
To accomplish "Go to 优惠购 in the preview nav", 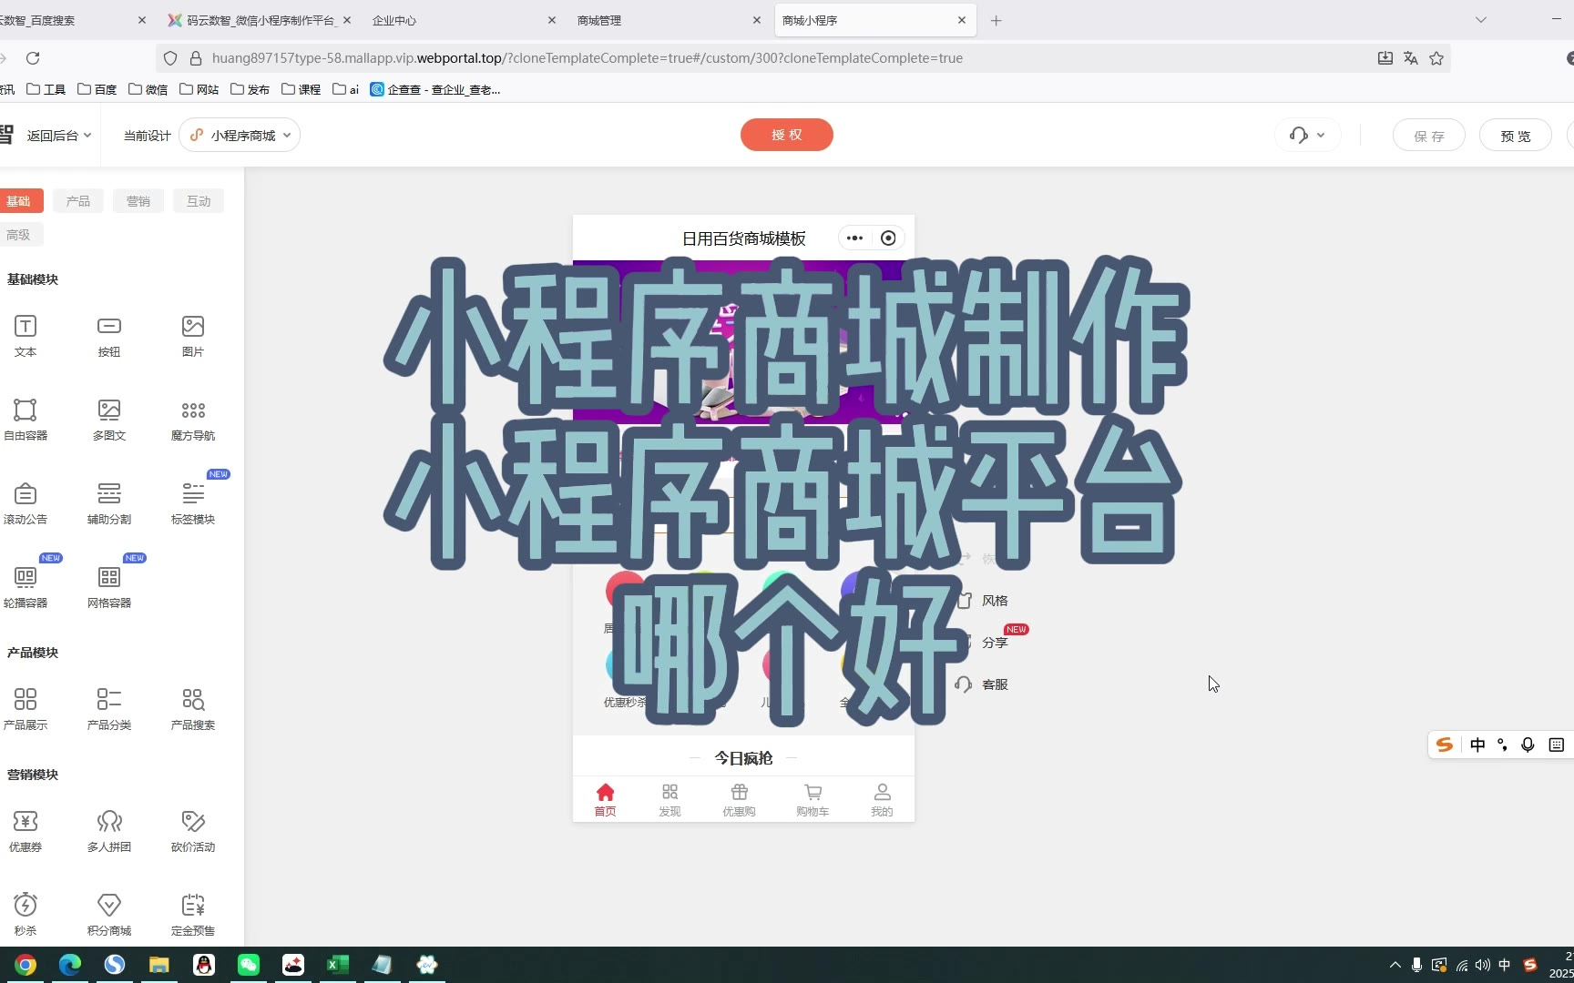I will click(x=739, y=800).
